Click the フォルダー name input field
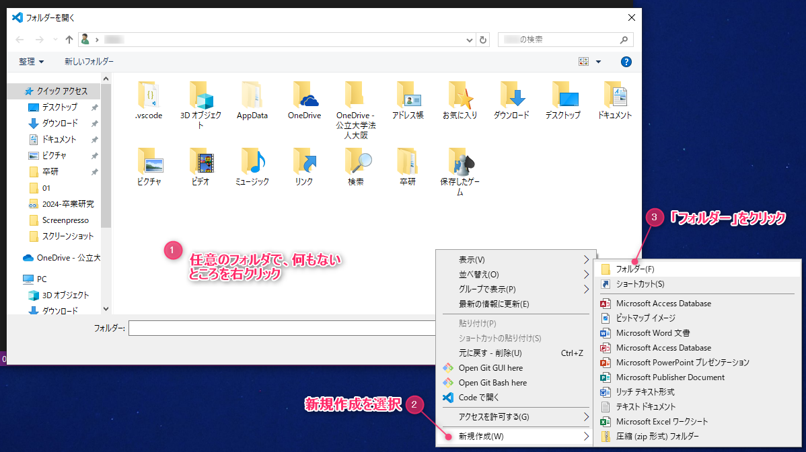The width and height of the screenshot is (806, 452). tap(283, 328)
